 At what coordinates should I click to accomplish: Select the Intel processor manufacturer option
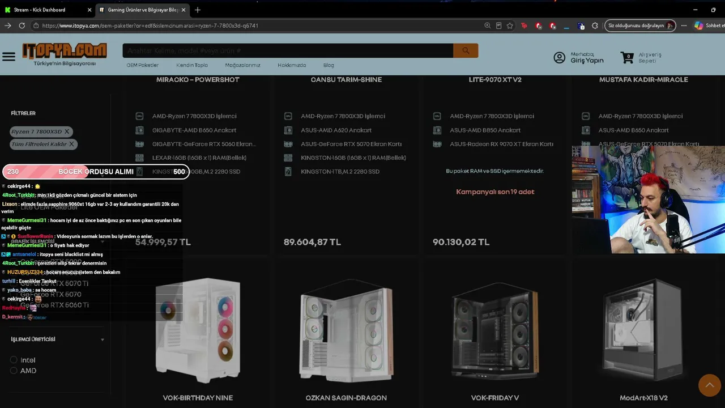14,360
